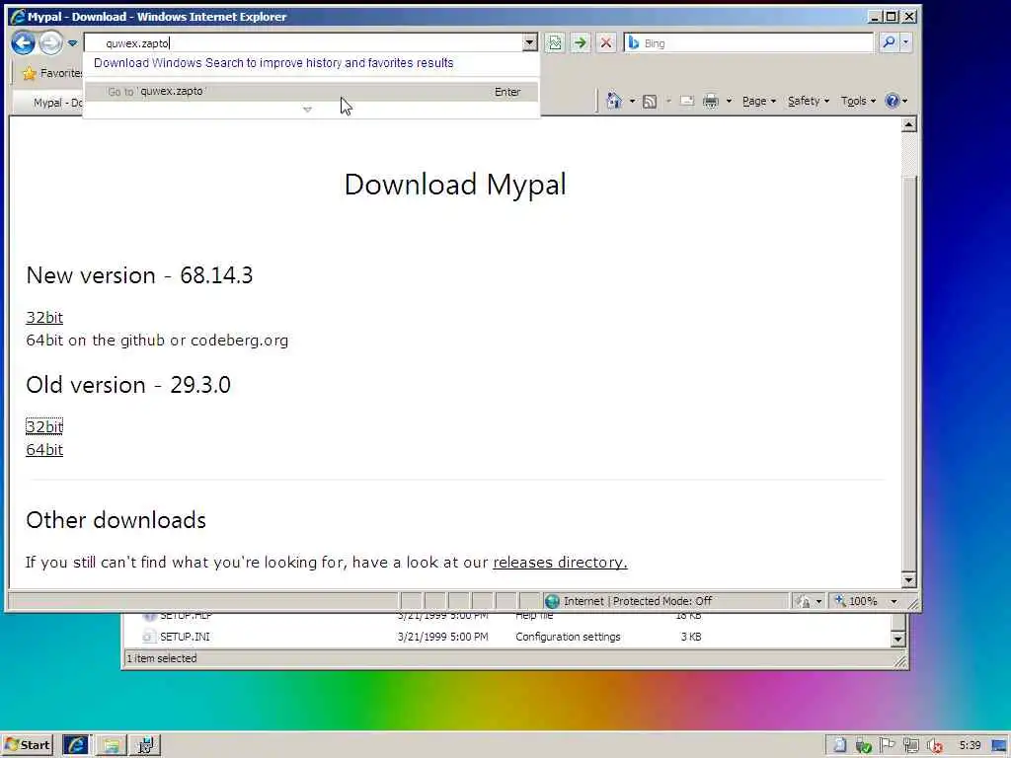
Task: Go back using the blue Back arrow
Action: tap(24, 43)
